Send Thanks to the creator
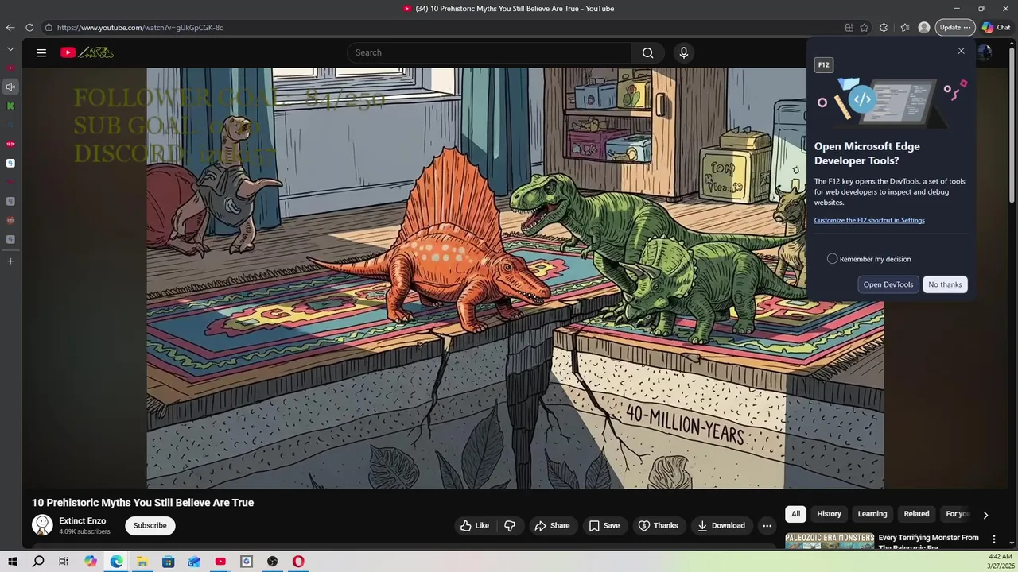The width and height of the screenshot is (1018, 572). (x=659, y=525)
